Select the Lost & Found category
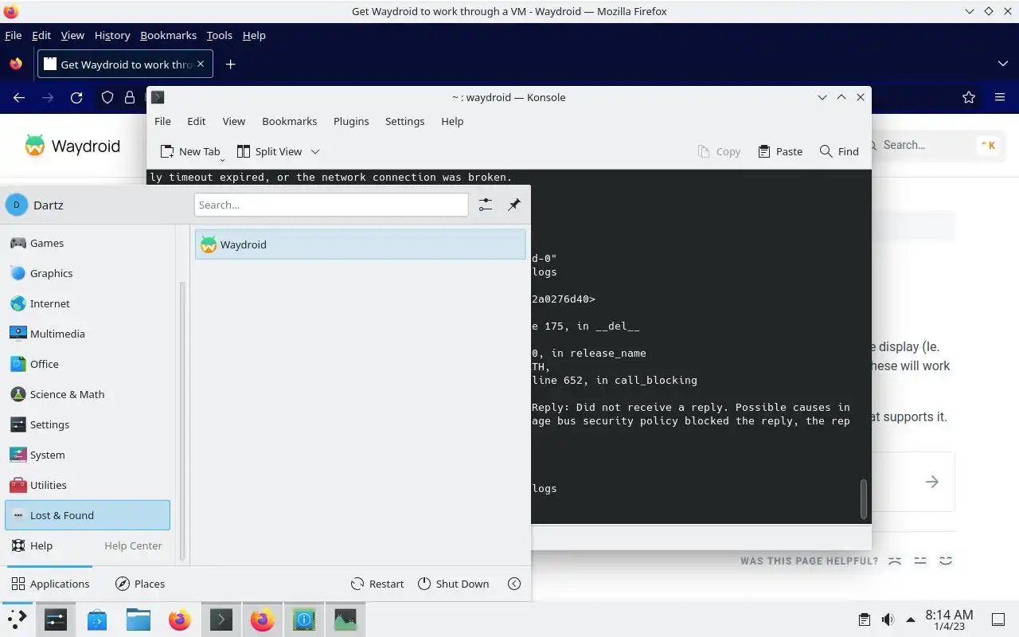This screenshot has width=1019, height=637. (x=88, y=515)
